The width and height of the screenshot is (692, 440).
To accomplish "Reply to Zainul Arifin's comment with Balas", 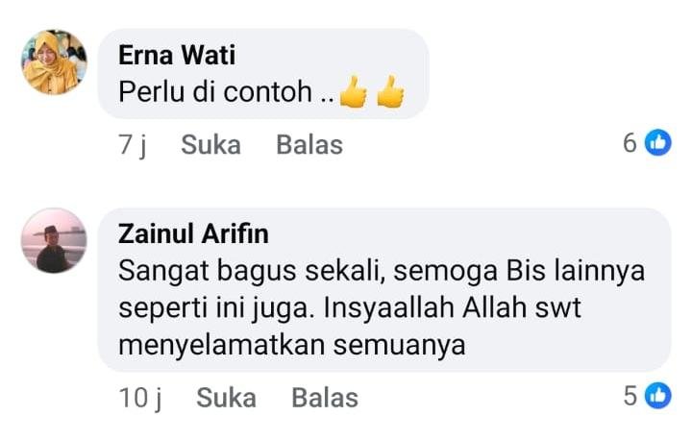I will 325,397.
